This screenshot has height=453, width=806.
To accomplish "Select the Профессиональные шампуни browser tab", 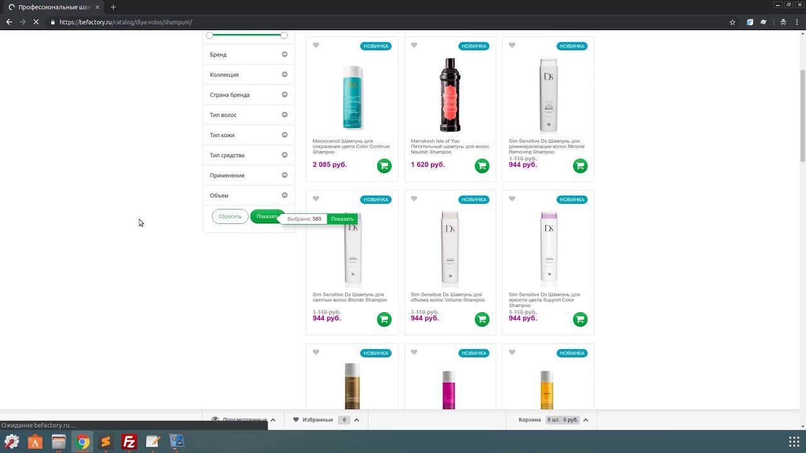I will coord(54,7).
